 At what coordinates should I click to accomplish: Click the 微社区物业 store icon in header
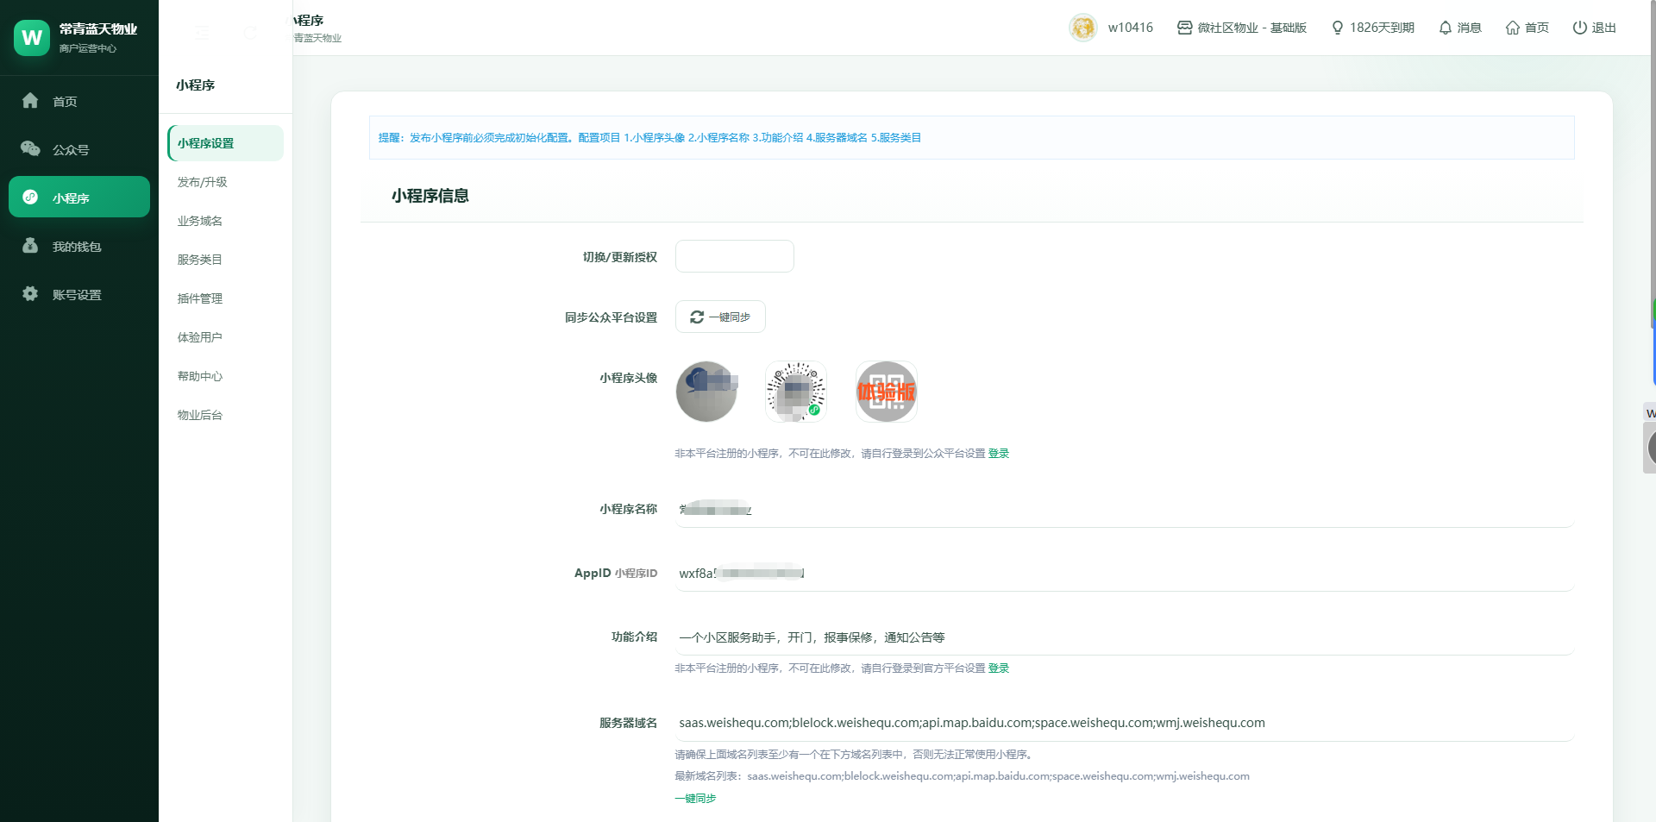click(1185, 28)
